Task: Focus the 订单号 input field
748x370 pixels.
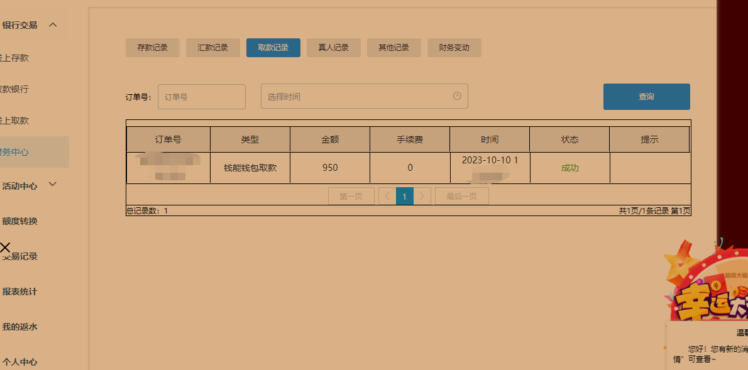Action: pyautogui.click(x=202, y=97)
